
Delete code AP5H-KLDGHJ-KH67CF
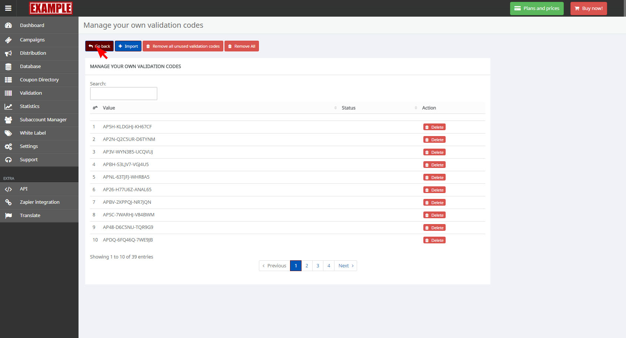click(x=434, y=127)
